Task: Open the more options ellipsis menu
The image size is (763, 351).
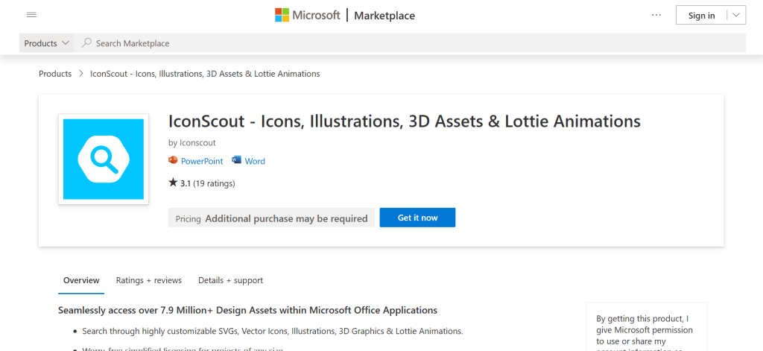Action: (x=656, y=15)
